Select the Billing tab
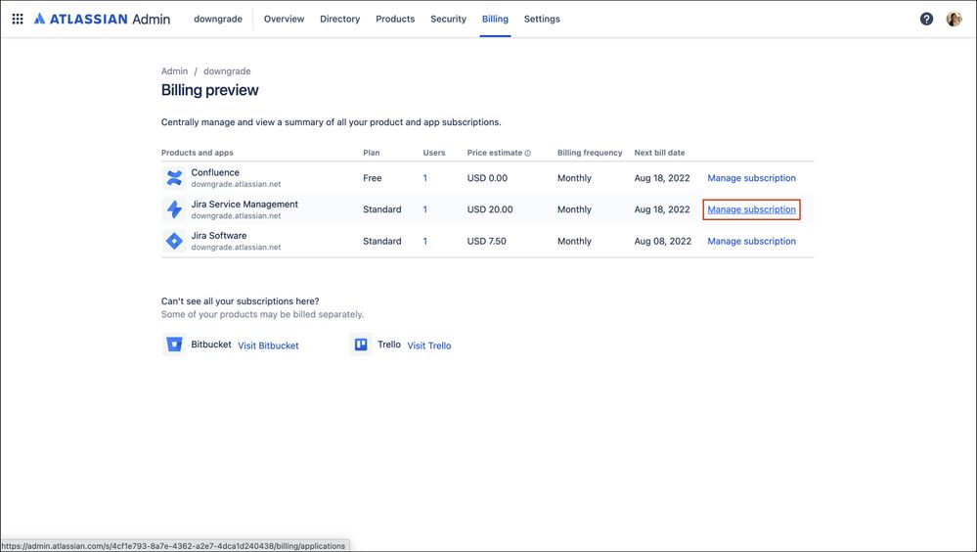The width and height of the screenshot is (977, 552). click(x=496, y=19)
